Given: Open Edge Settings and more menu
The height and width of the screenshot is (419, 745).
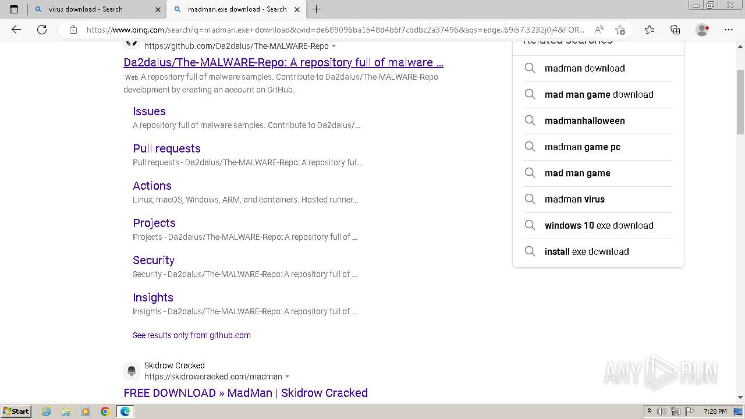Looking at the screenshot, I should (x=729, y=30).
